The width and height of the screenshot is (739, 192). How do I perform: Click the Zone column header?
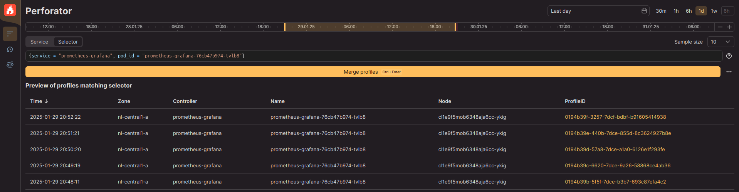tap(124, 101)
